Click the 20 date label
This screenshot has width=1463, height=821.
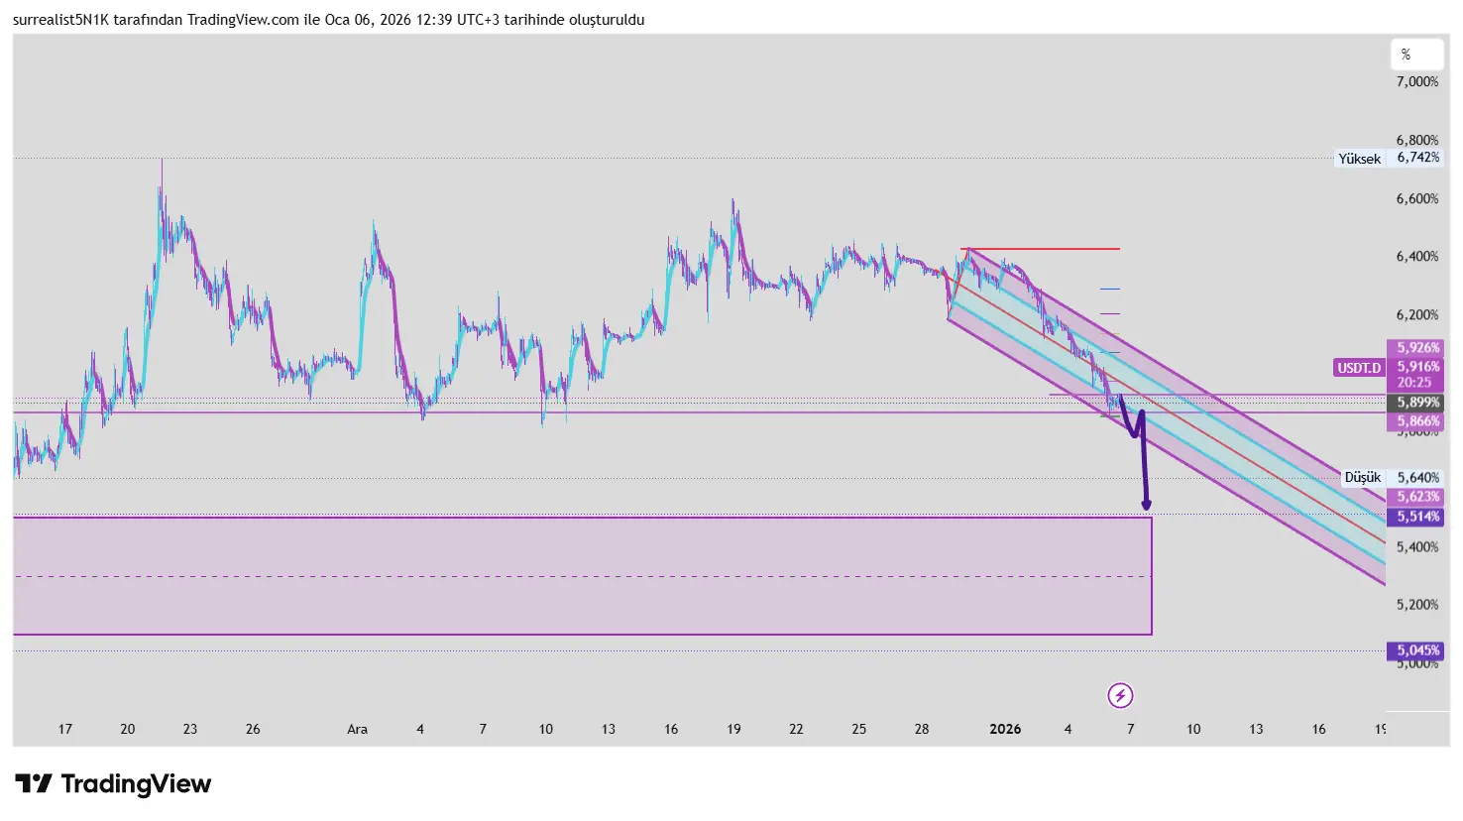[128, 730]
